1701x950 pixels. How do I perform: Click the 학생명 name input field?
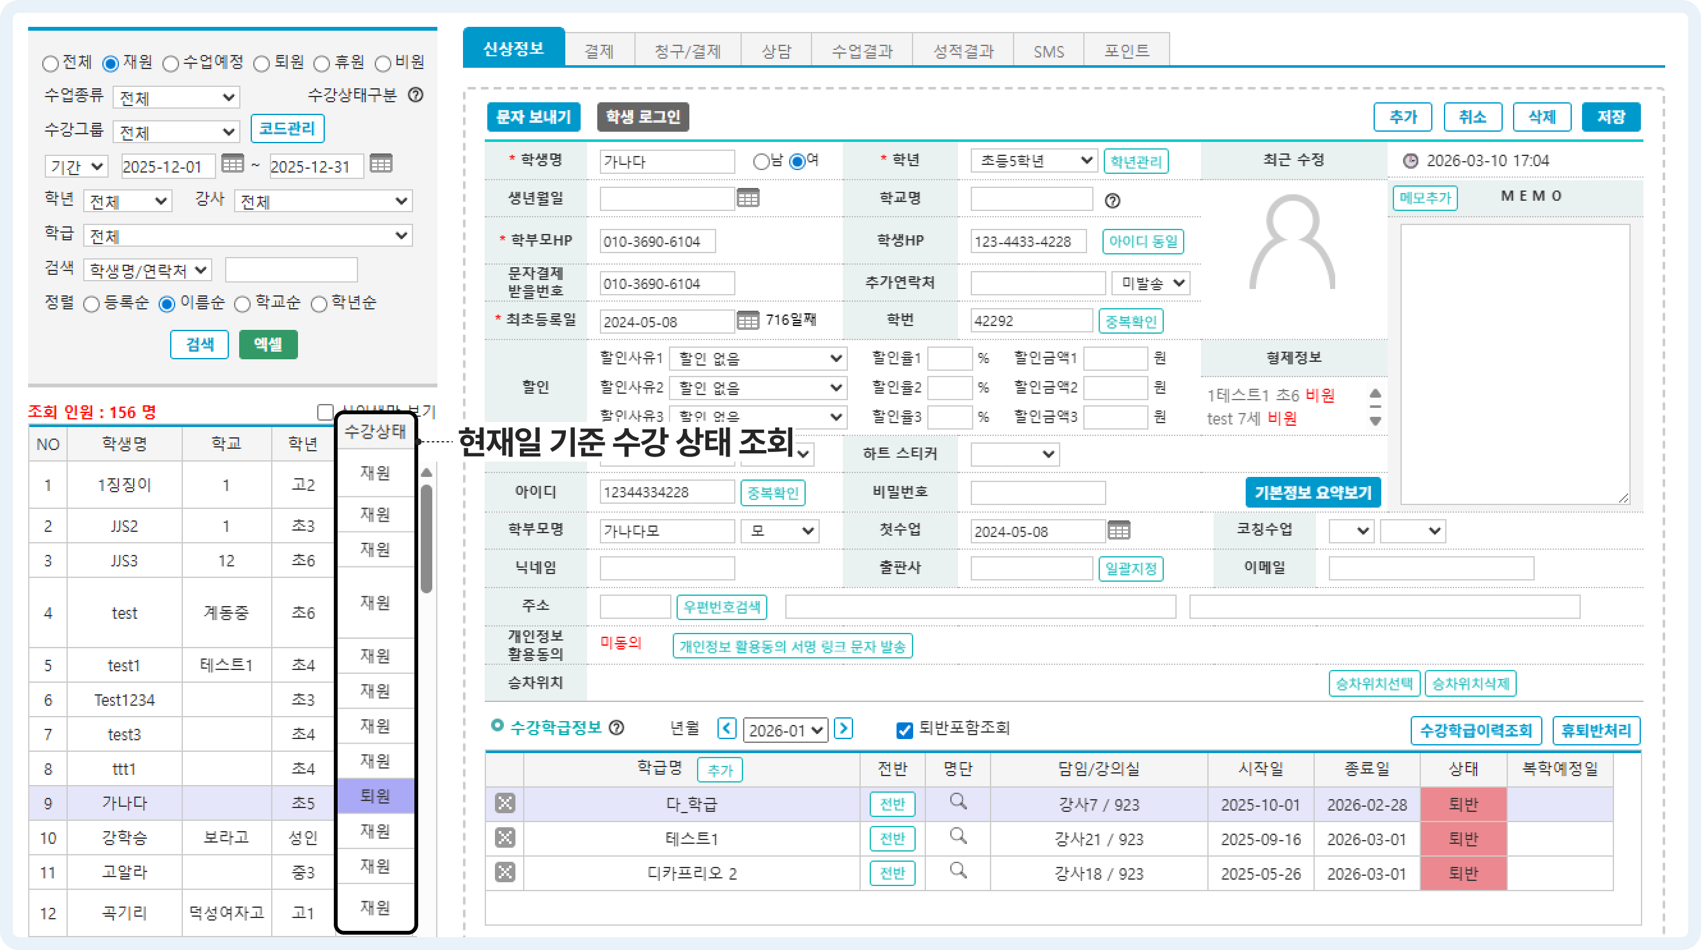click(666, 162)
